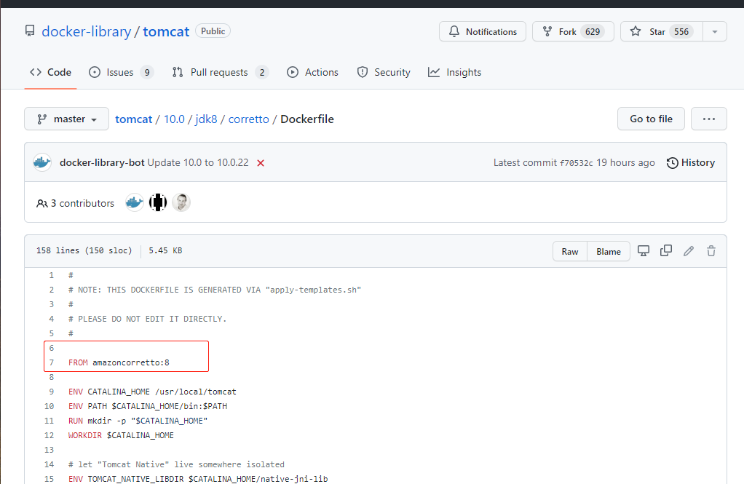Open the docker-library-bot author link
The image size is (744, 484).
[102, 162]
